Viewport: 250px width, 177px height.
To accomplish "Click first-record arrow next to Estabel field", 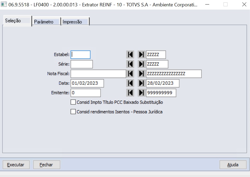I will tap(130, 54).
